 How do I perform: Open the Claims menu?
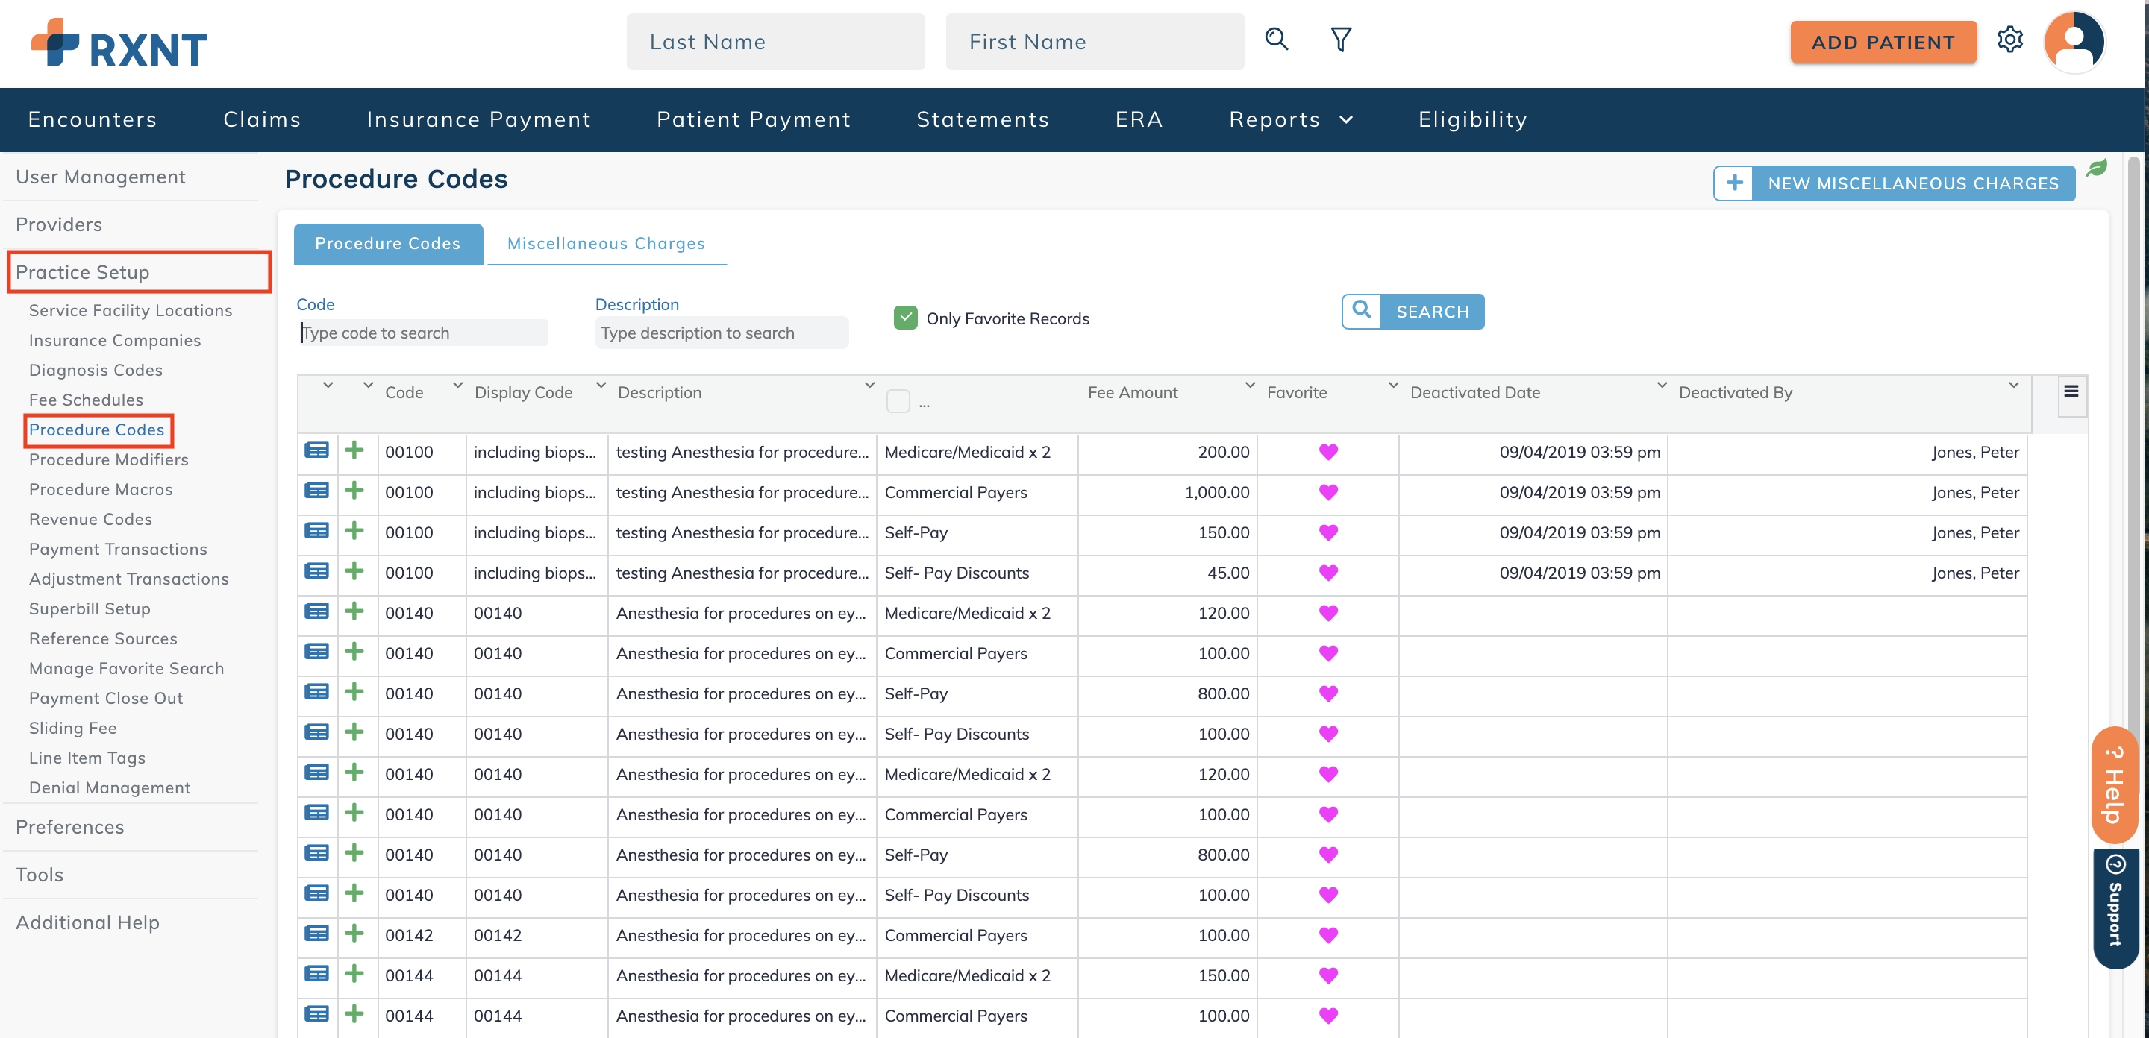click(x=262, y=119)
